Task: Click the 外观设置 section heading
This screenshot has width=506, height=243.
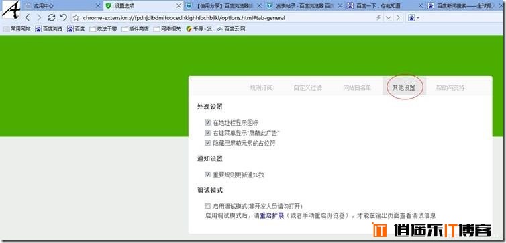Action: pyautogui.click(x=210, y=107)
